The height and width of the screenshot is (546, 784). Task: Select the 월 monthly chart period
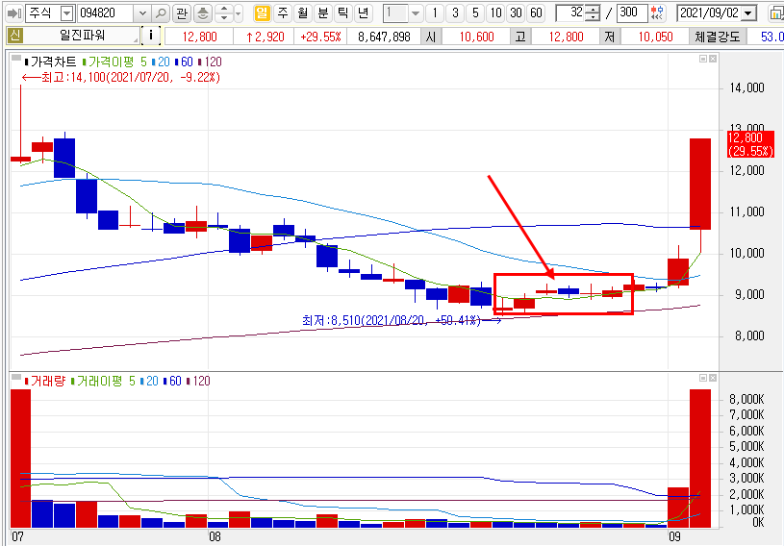(x=303, y=13)
